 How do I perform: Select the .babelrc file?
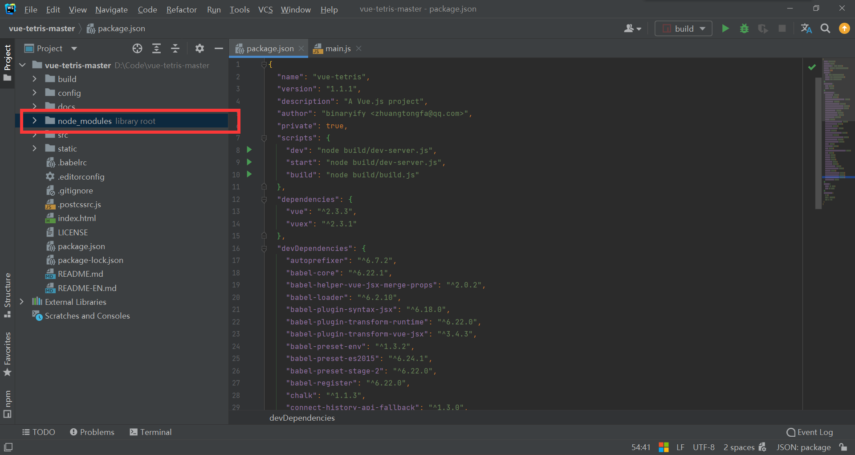click(x=72, y=163)
